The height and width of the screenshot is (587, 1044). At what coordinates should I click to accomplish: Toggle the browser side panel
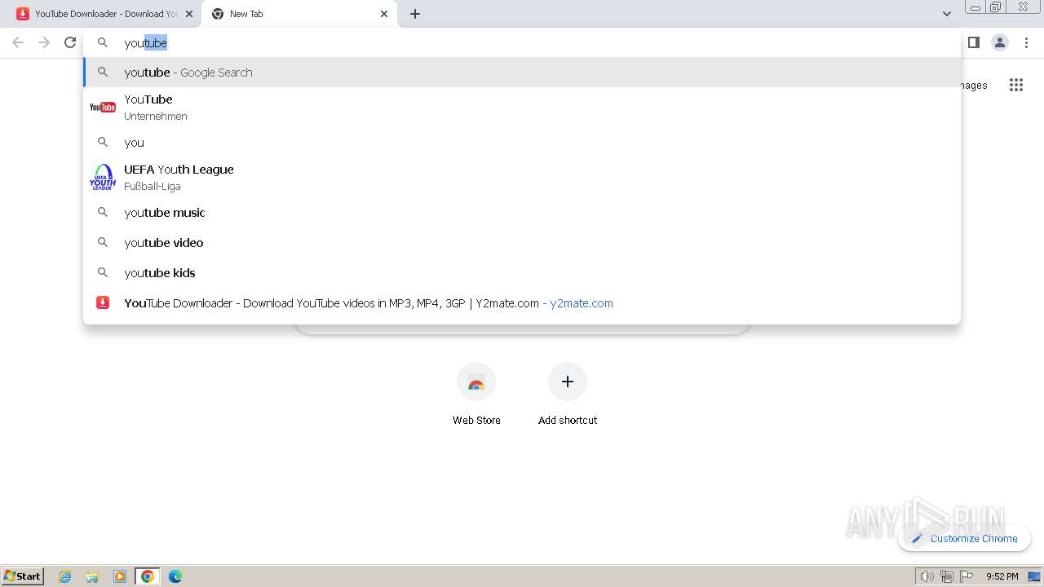(x=974, y=42)
